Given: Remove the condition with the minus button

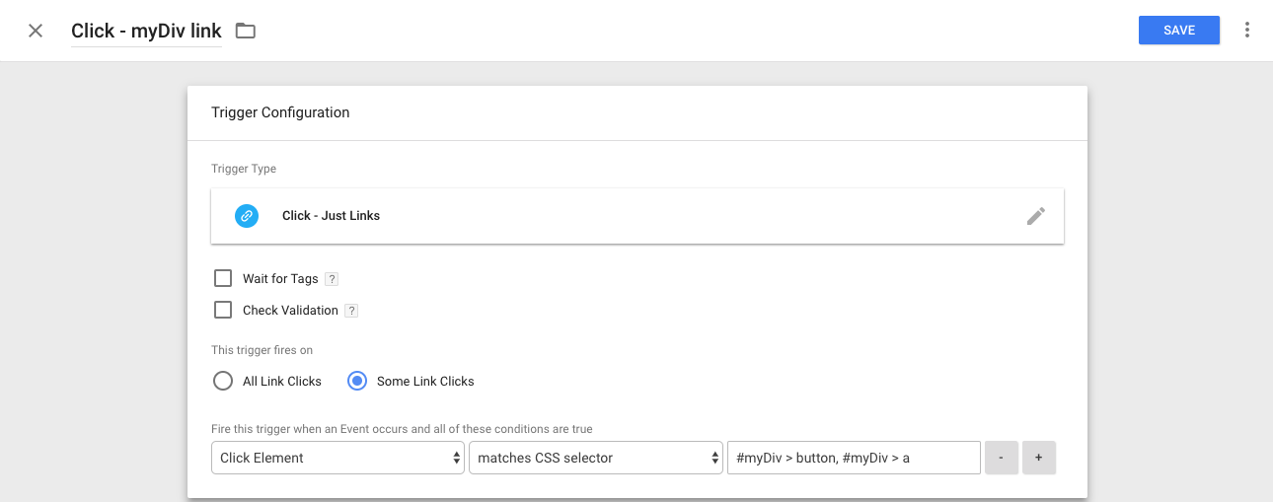Looking at the screenshot, I should pos(1002,458).
